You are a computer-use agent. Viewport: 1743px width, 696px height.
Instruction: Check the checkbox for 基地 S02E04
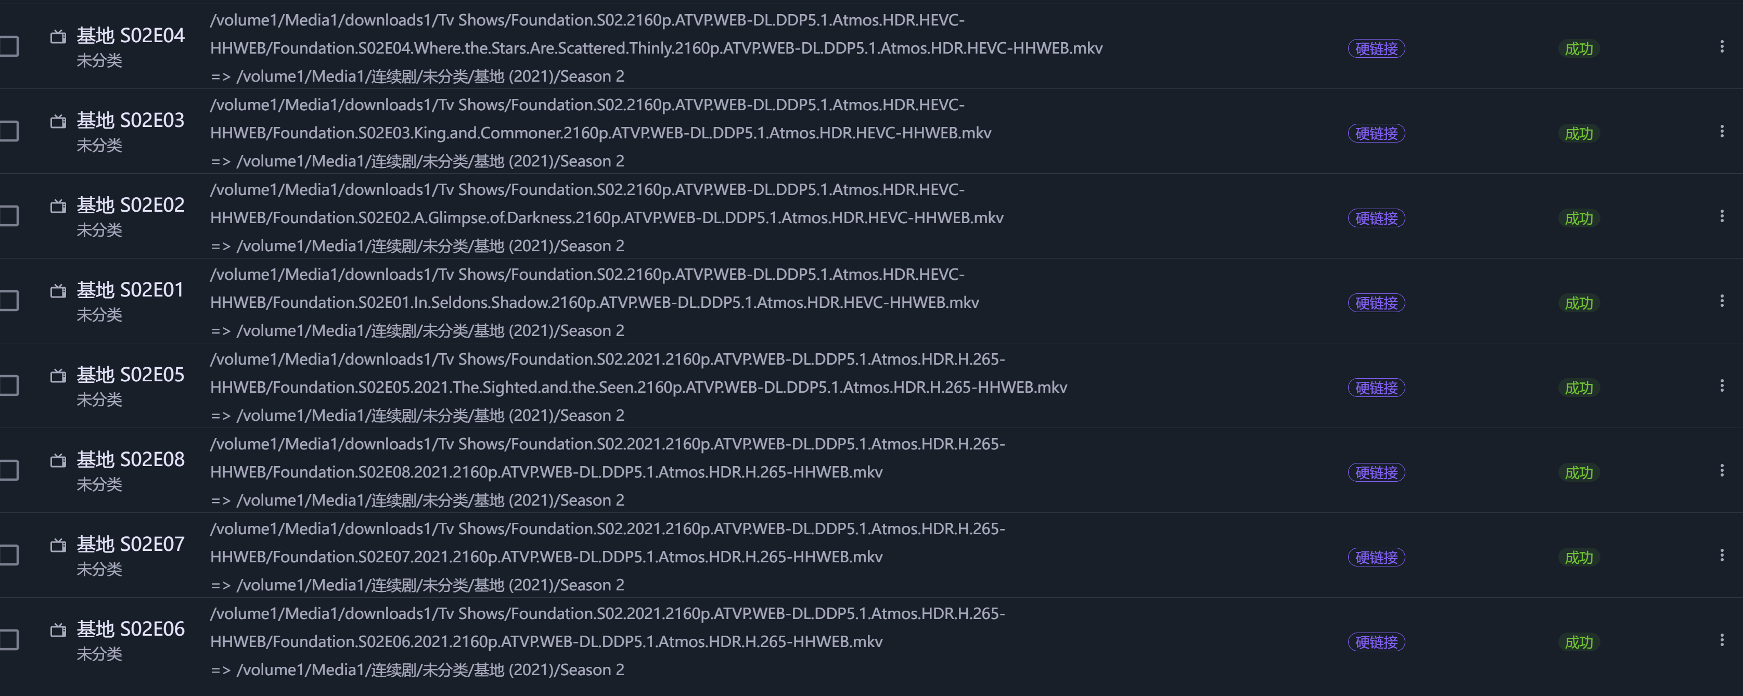click(x=9, y=46)
